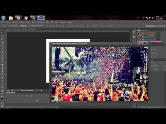Open File Explorer from the taskbar
Viewport: 166px width, 124px height.
click(11, 18)
